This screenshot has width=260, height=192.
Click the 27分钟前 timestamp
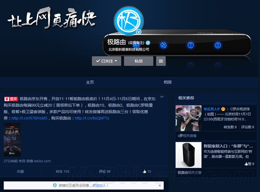(x=10, y=161)
